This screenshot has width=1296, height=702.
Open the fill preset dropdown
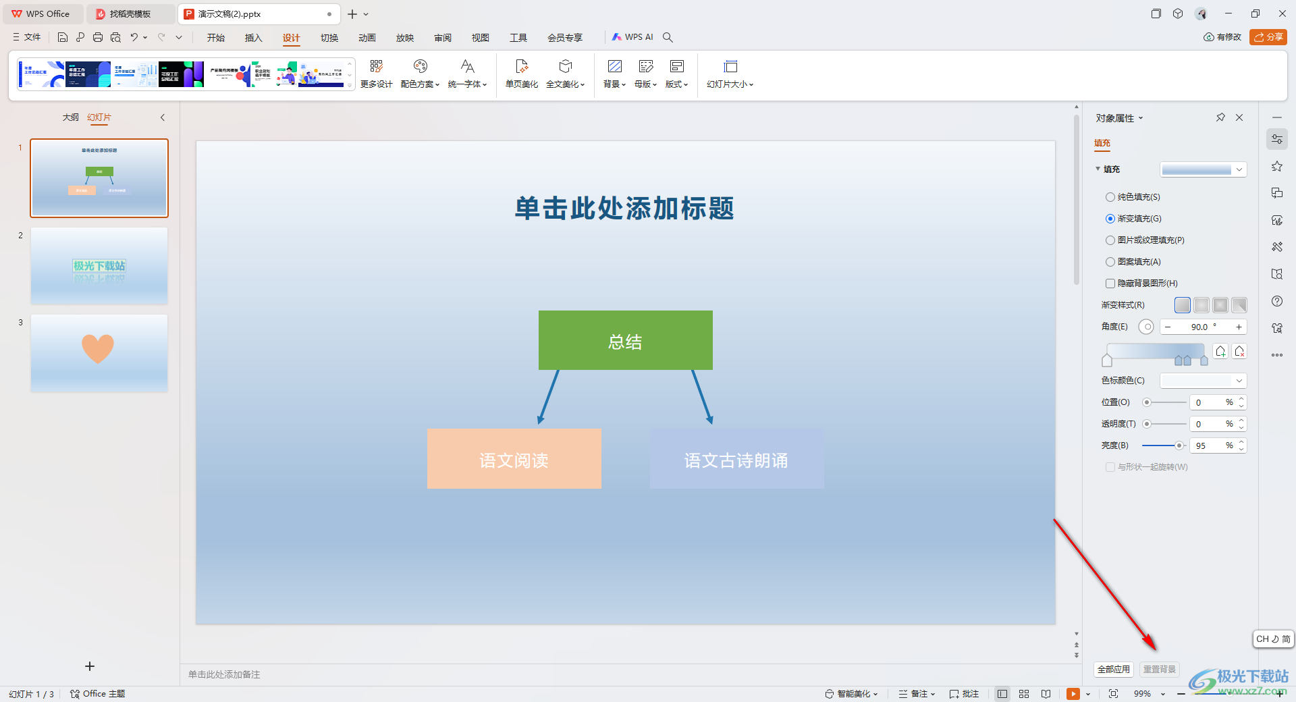[1203, 169]
